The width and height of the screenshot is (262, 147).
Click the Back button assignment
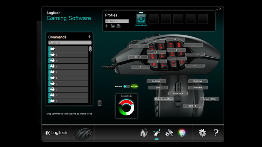[x=158, y=88]
